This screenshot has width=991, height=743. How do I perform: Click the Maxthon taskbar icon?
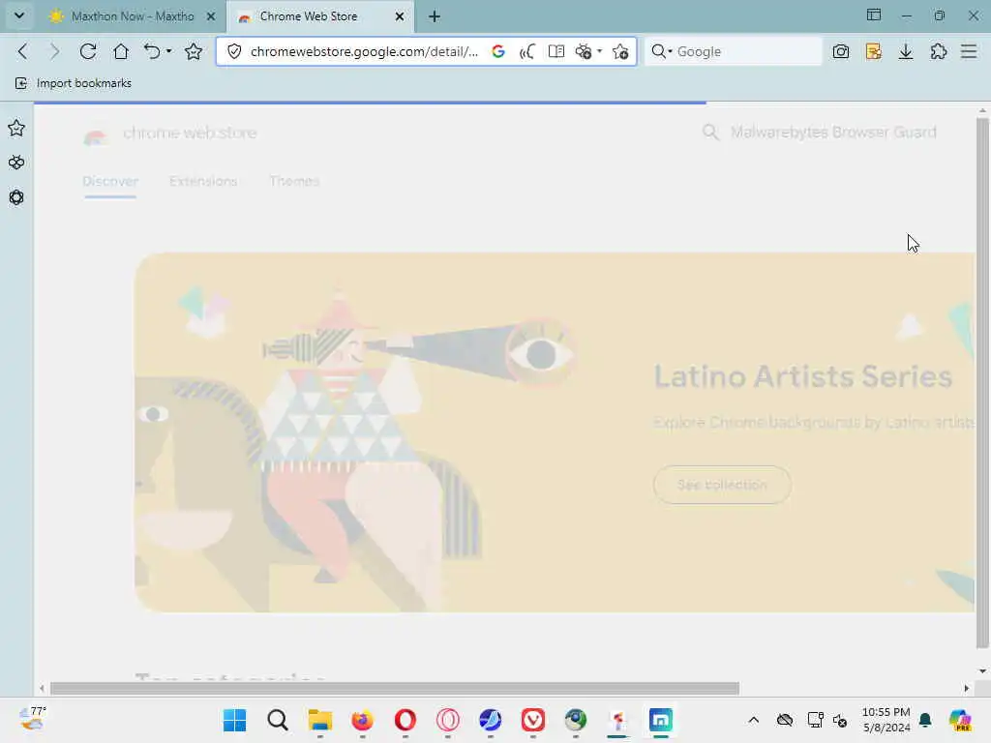coord(660,720)
